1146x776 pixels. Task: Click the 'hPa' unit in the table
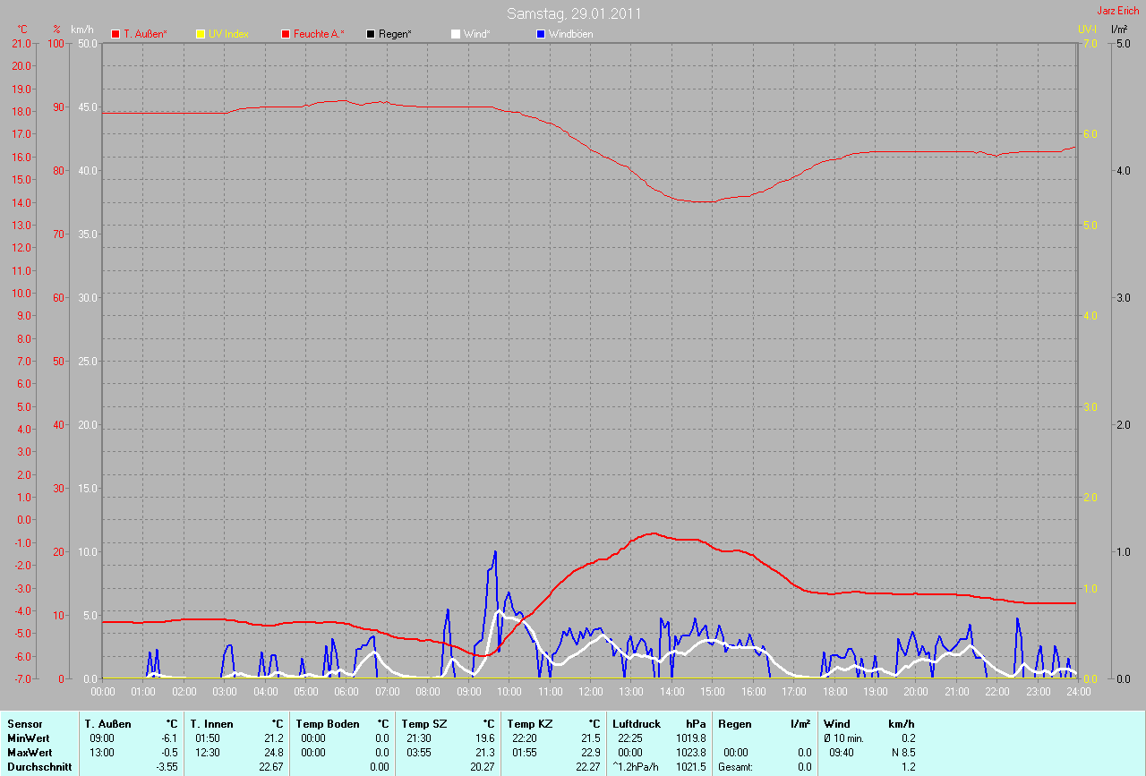(696, 723)
